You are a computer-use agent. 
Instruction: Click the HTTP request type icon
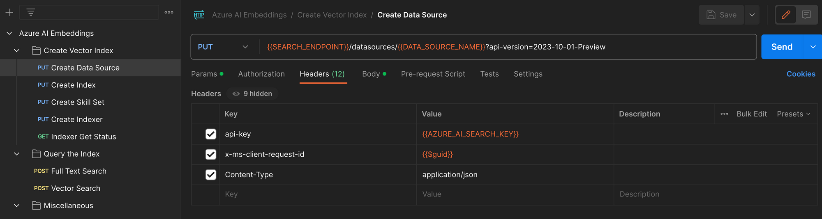(x=199, y=15)
